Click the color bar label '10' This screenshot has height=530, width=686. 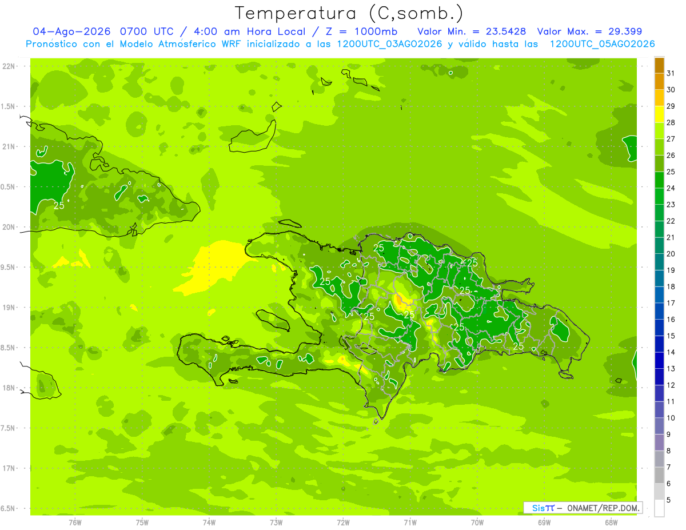tap(671, 418)
